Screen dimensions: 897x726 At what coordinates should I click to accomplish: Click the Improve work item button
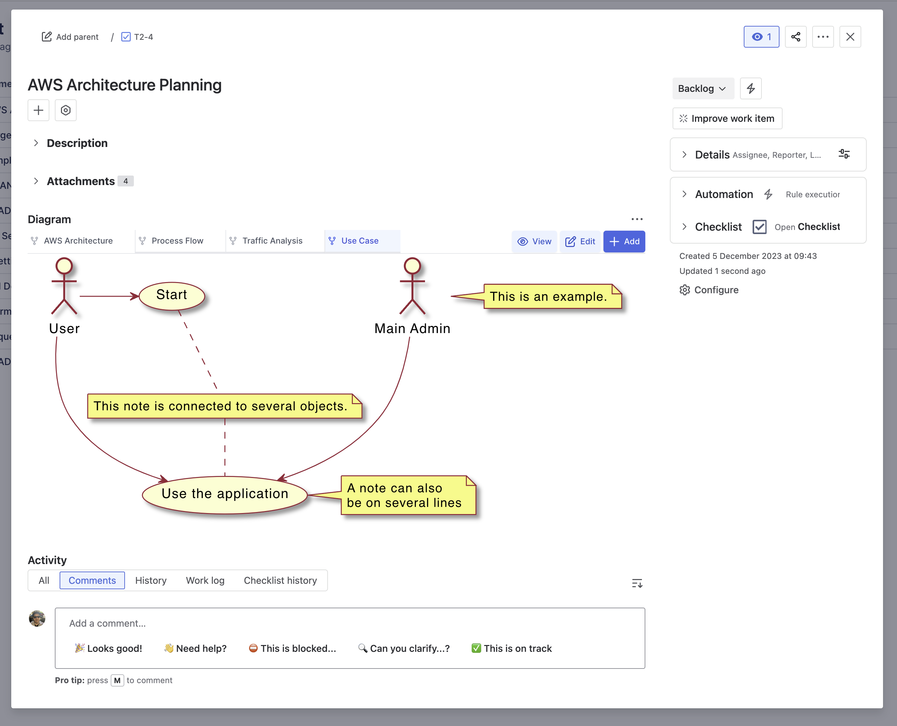[727, 118]
